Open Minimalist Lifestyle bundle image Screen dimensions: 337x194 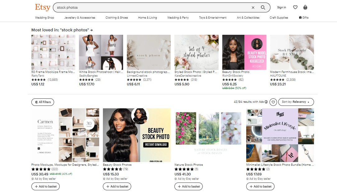coord(280,135)
